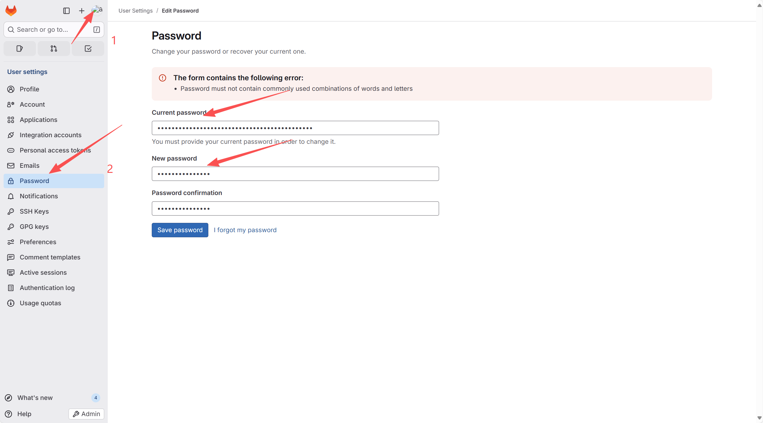Open the Personal access tokens page
The width and height of the screenshot is (763, 423).
pyautogui.click(x=55, y=150)
